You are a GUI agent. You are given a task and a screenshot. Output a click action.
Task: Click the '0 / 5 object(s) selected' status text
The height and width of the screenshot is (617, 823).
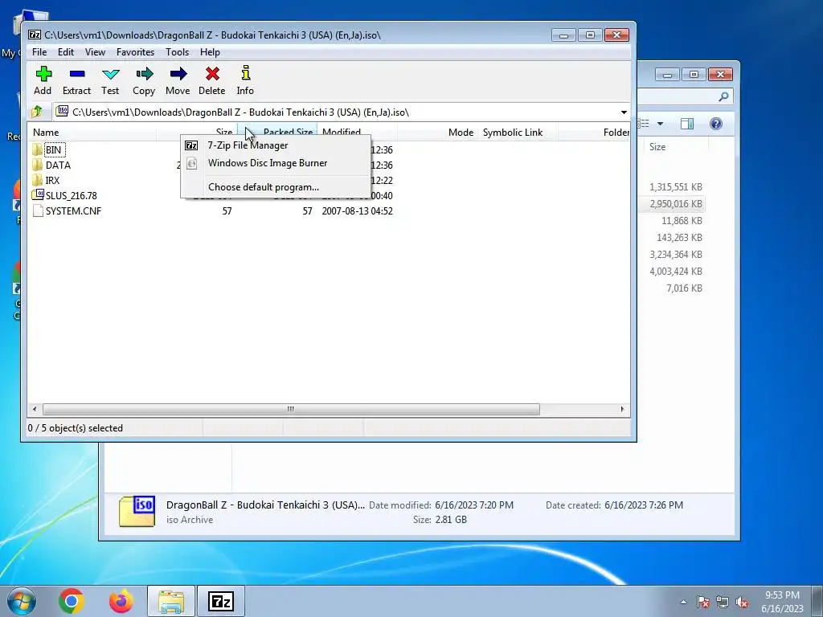point(75,428)
